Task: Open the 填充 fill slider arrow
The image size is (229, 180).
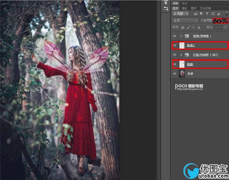Action: 226,27
